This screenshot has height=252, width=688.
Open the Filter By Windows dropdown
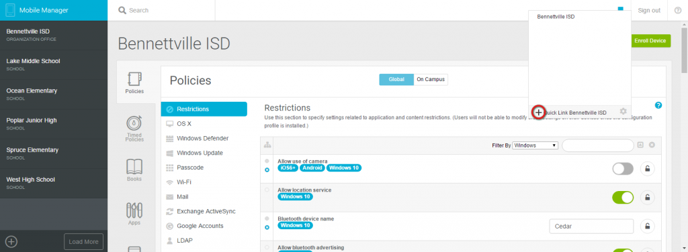pyautogui.click(x=535, y=145)
